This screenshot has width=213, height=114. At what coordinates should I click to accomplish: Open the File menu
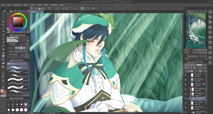3,5
